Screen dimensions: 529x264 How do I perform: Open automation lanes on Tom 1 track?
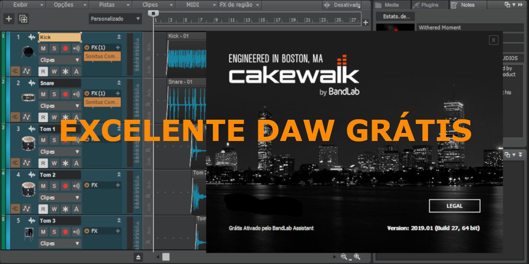(27, 163)
